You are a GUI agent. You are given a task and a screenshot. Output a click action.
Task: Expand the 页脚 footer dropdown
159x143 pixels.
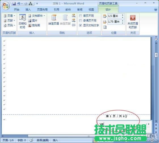coord(9,21)
